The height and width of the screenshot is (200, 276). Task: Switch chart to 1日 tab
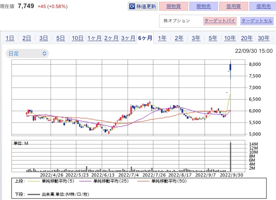tap(10, 38)
